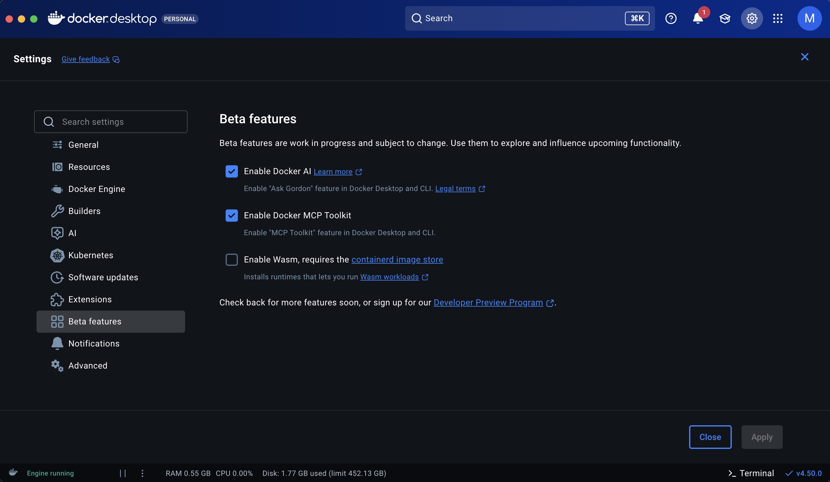Check the Enable Wasm checkbox

[x=231, y=260]
